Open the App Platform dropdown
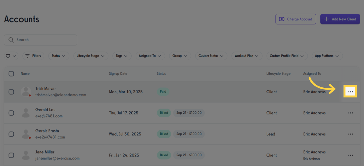This screenshot has width=364, height=166. [x=327, y=56]
